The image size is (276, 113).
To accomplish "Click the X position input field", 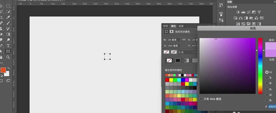I will coord(173,46).
